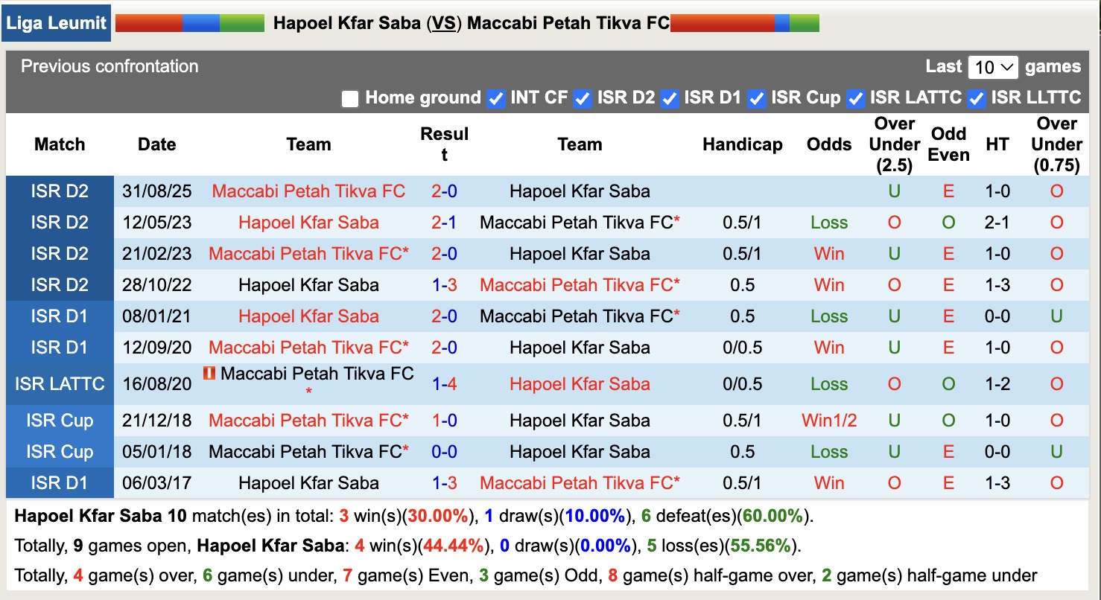Uncheck the ISR D2 filter
Image resolution: width=1101 pixels, height=600 pixels.
[583, 98]
